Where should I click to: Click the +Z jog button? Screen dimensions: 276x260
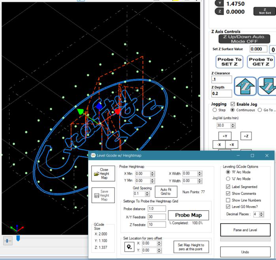[x=246, y=136]
